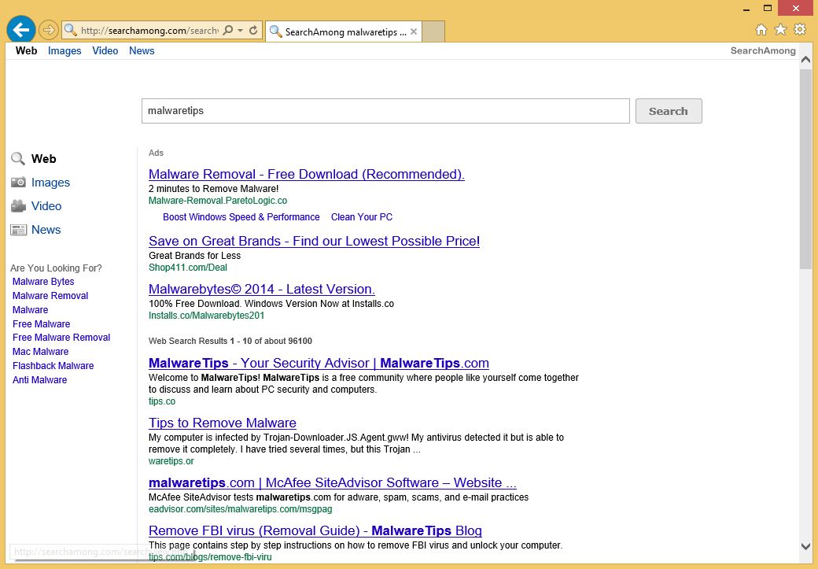Open favorites via the star icon
The height and width of the screenshot is (569, 818).
(x=779, y=29)
